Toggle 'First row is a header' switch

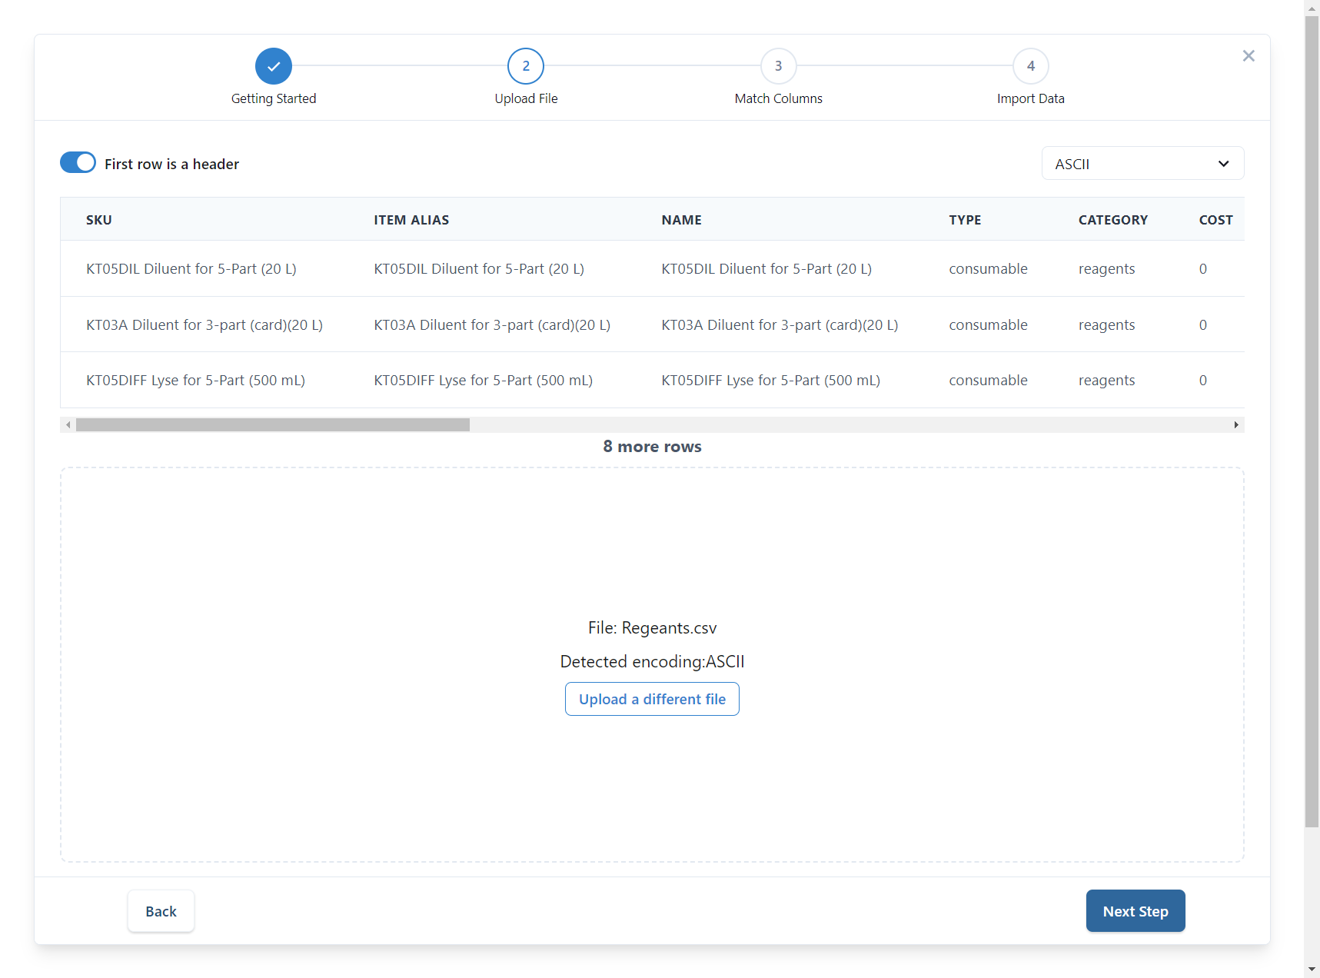click(x=78, y=163)
